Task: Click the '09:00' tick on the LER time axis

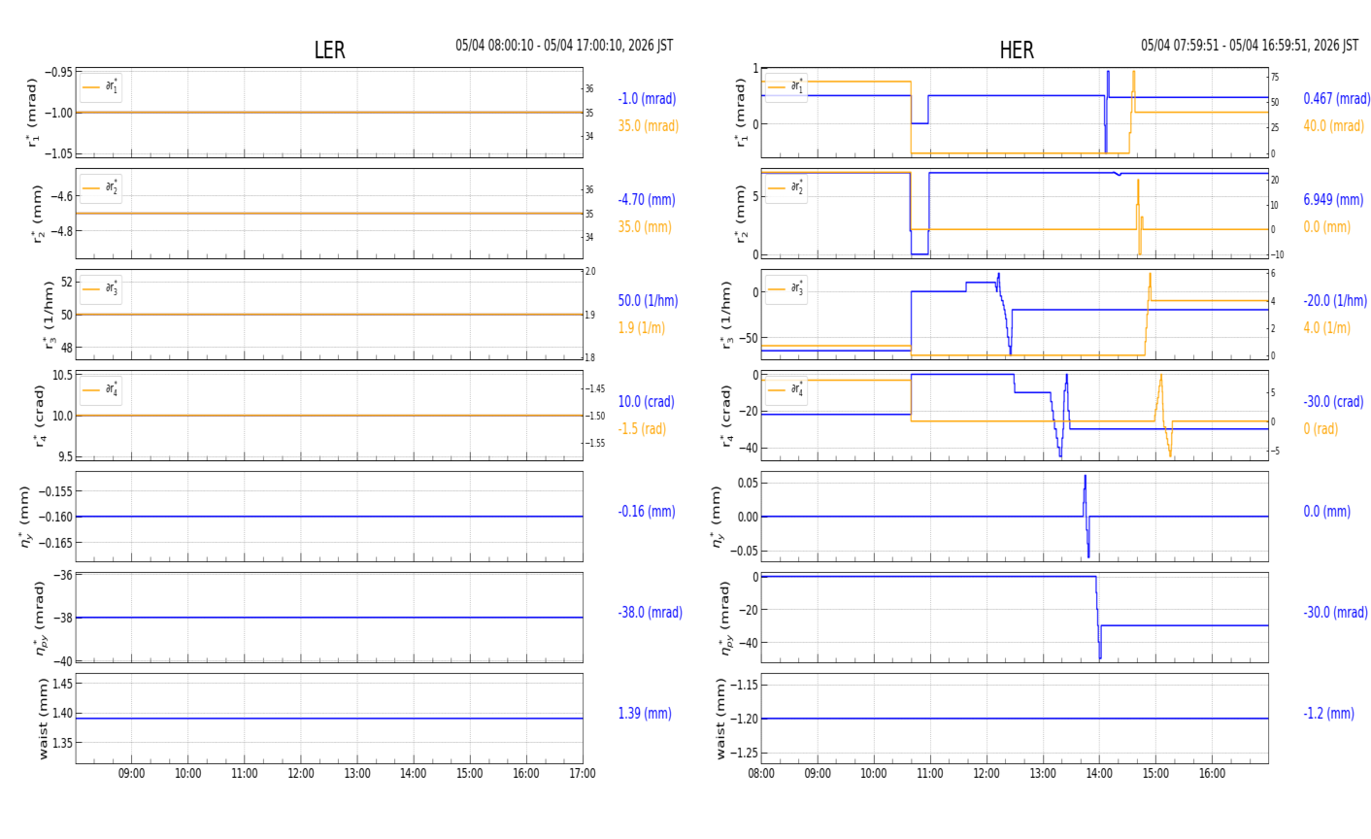Action: pos(132,774)
